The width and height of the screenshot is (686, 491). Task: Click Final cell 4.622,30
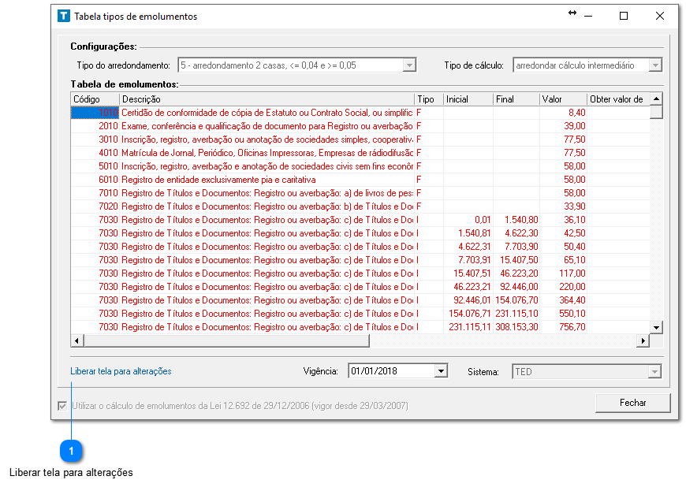coord(516,233)
